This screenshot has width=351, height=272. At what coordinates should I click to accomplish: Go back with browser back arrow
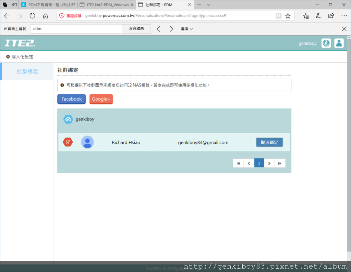point(7,16)
